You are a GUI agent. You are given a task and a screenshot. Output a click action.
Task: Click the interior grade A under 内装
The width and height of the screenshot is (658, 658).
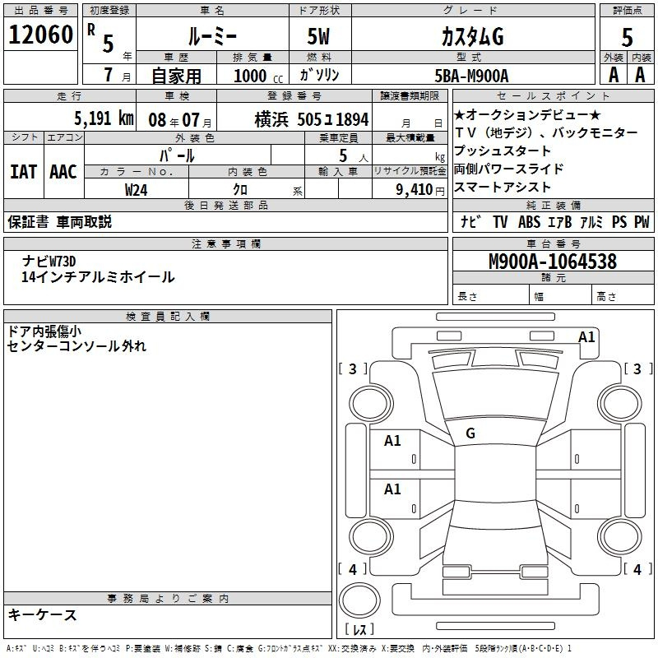pyautogui.click(x=640, y=75)
